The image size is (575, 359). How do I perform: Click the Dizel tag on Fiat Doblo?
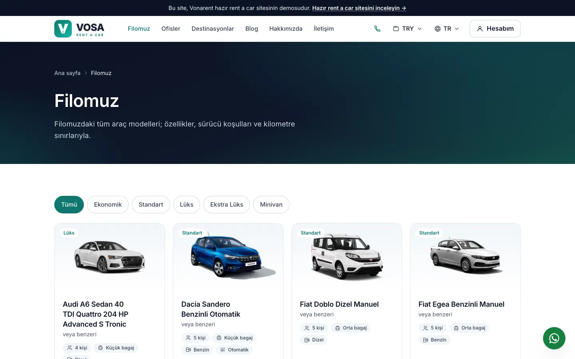tap(314, 340)
